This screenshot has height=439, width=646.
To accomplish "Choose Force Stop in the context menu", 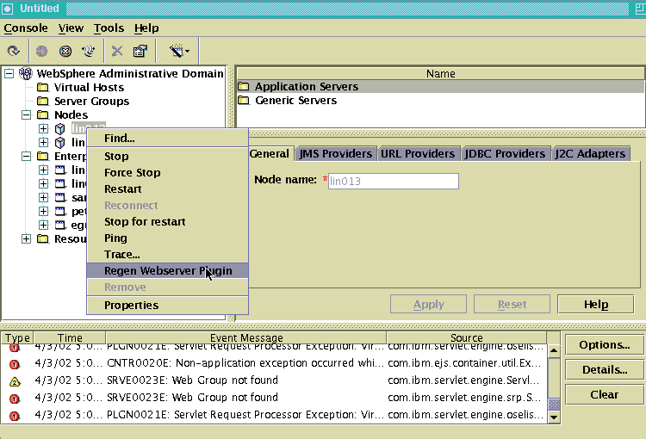I will [x=168, y=172].
